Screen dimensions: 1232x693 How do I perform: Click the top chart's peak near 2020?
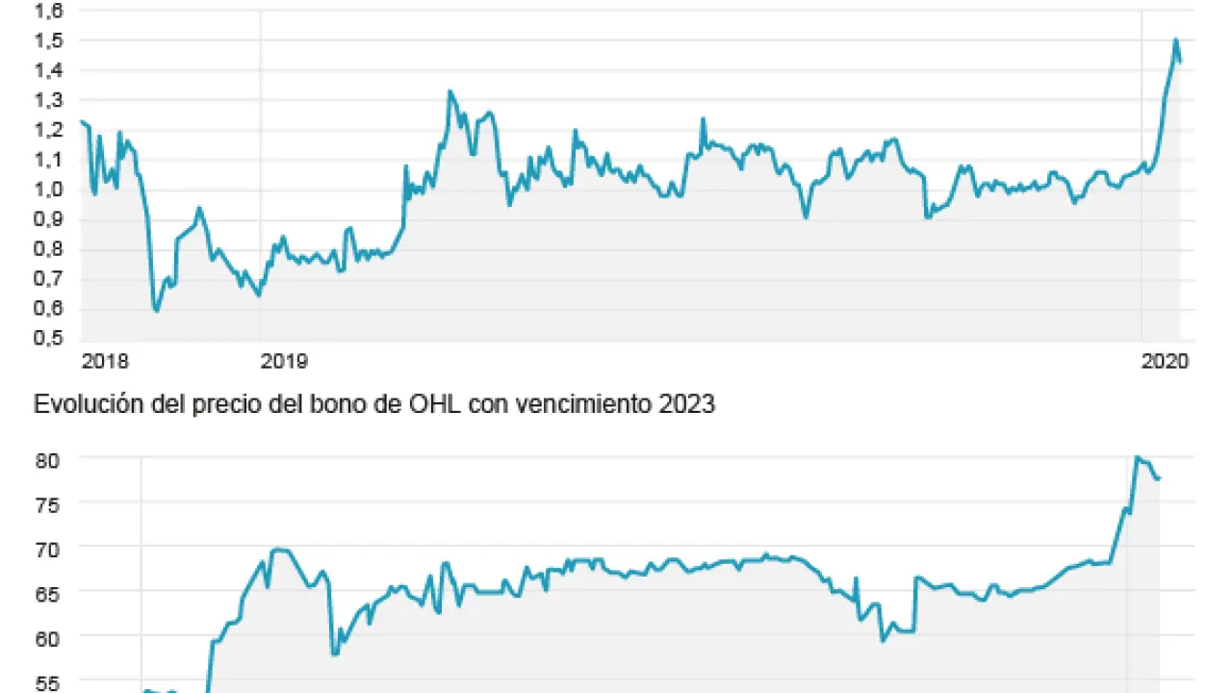[x=1175, y=40]
